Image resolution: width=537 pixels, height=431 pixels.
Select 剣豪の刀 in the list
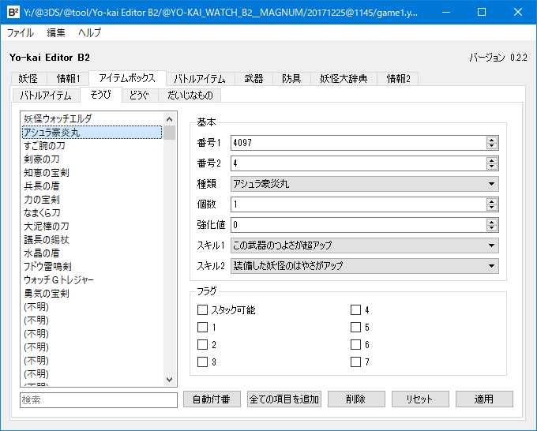coord(92,159)
